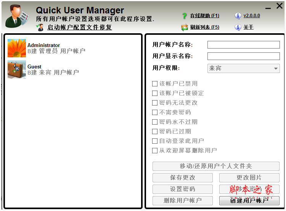Toggle 该账户已被锁定 checkbox
Image resolution: width=286 pixels, height=211 pixels.
coord(155,93)
